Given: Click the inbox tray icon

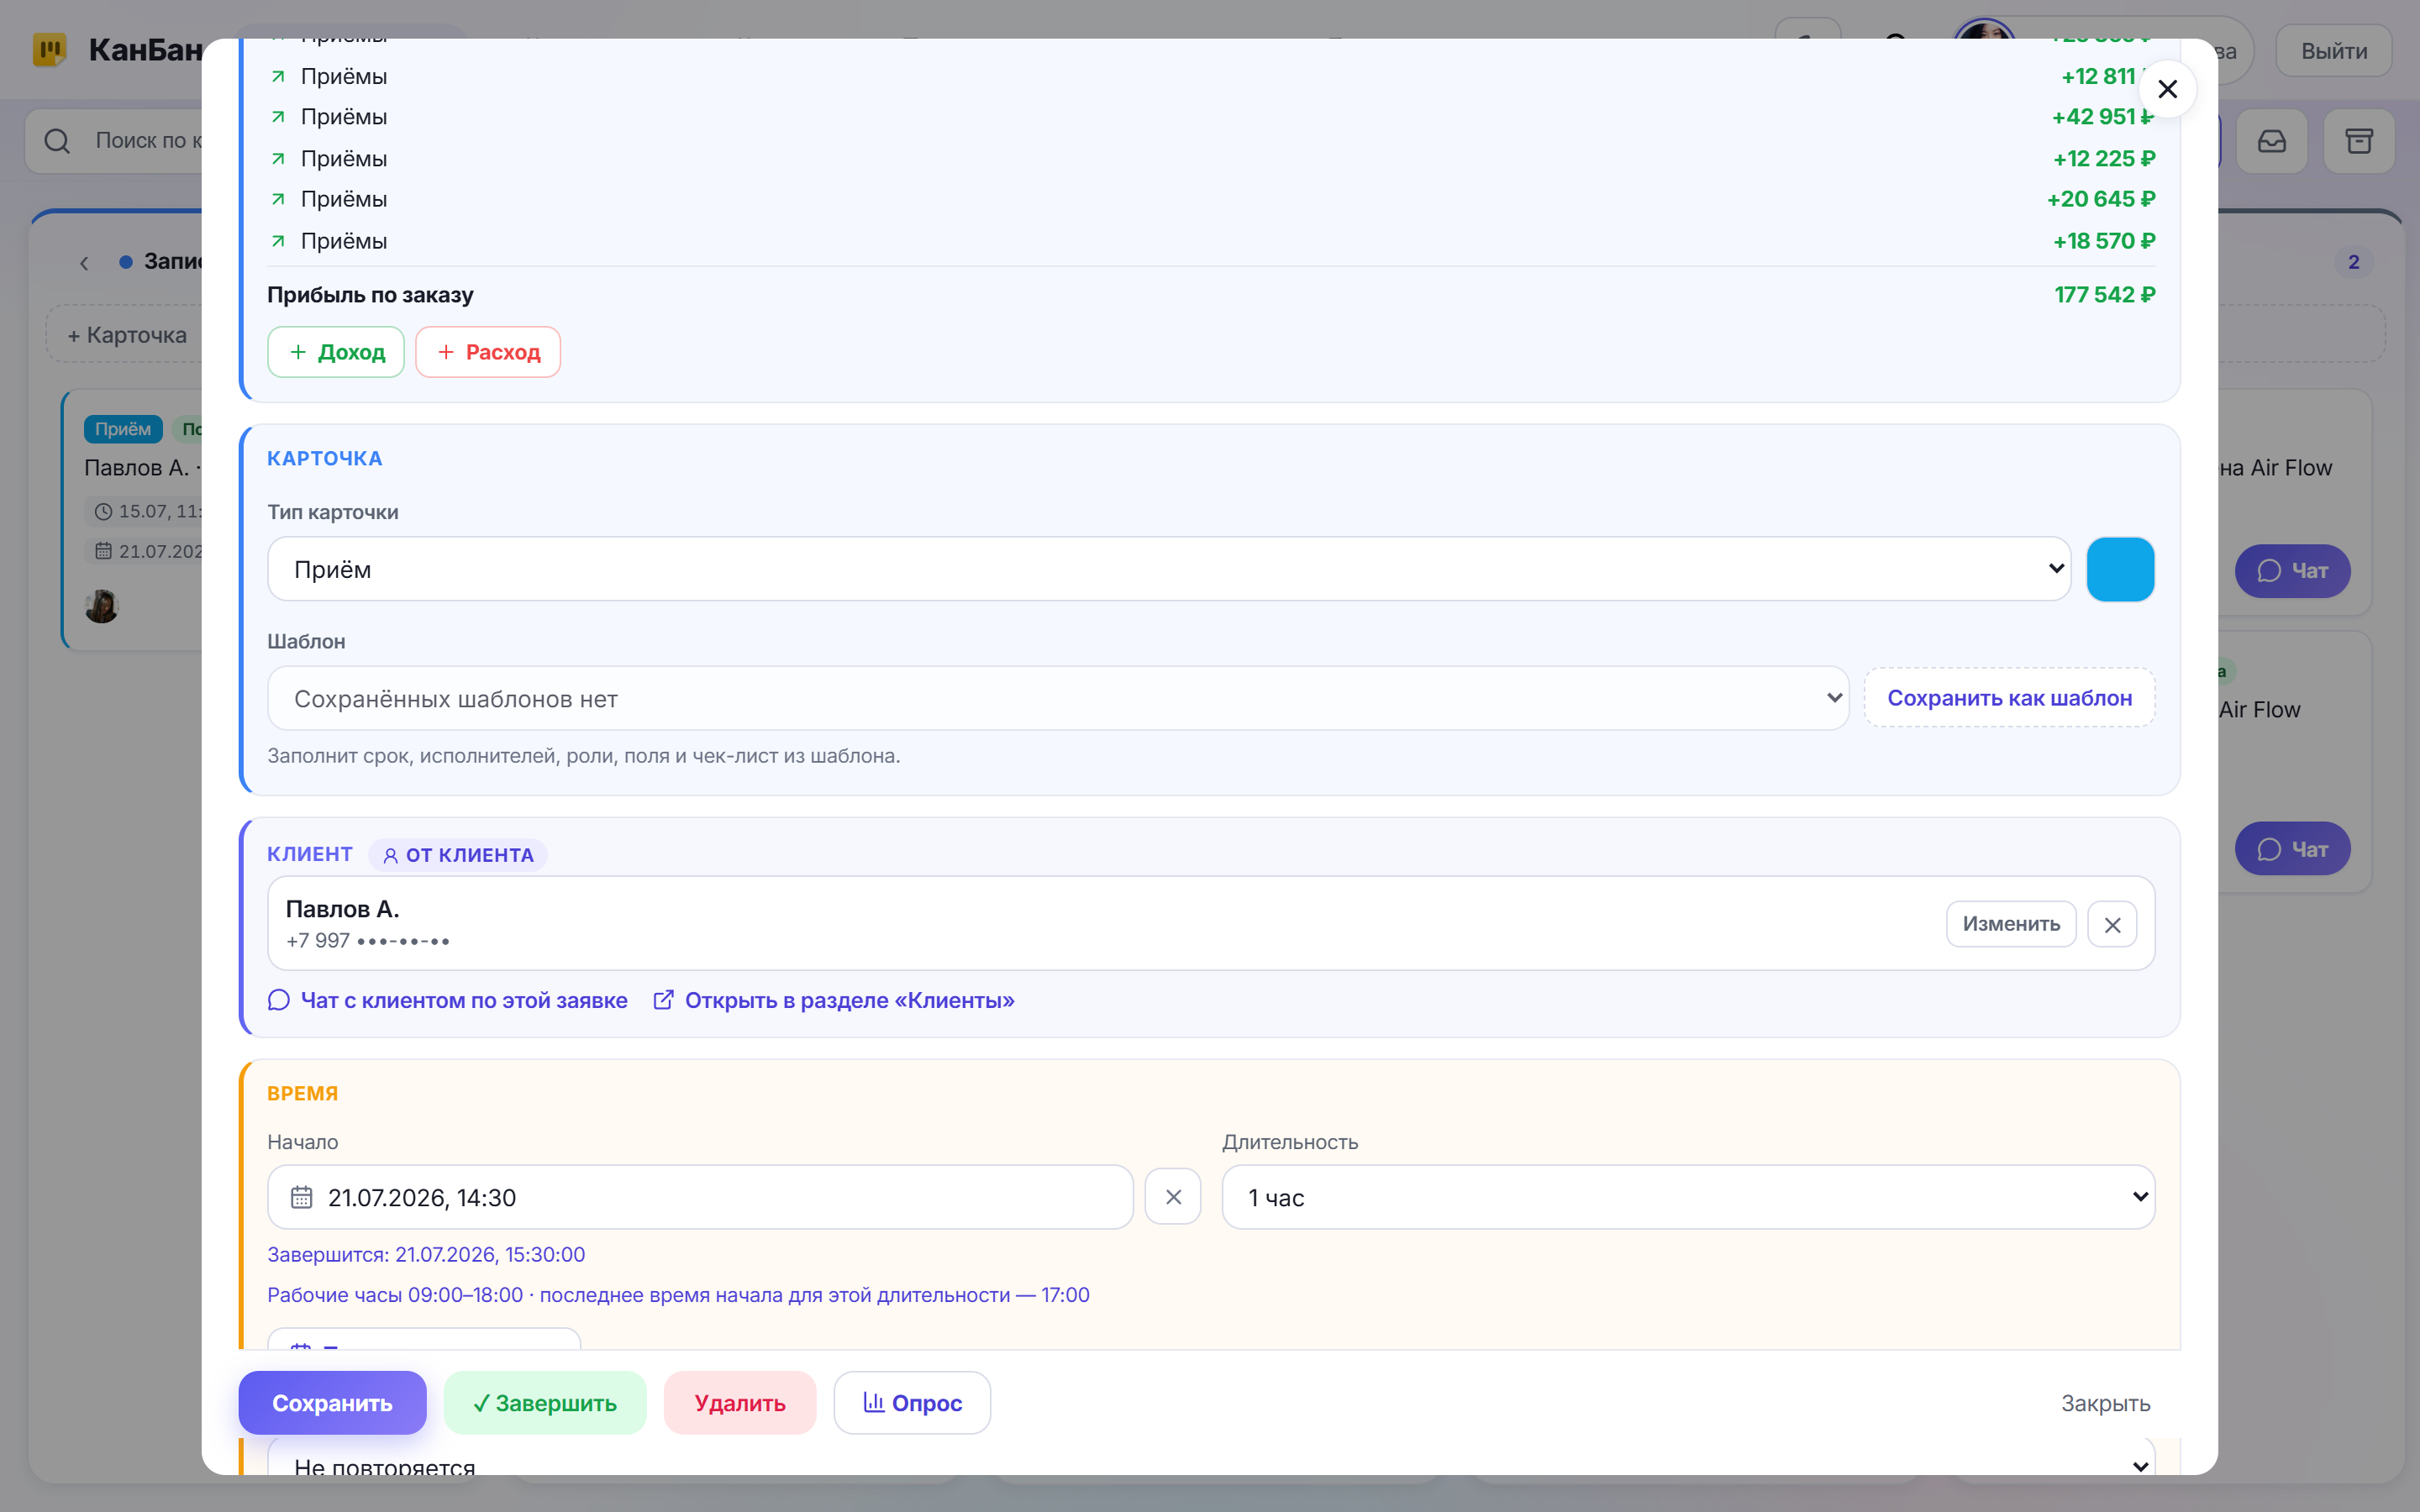Looking at the screenshot, I should (x=2271, y=141).
